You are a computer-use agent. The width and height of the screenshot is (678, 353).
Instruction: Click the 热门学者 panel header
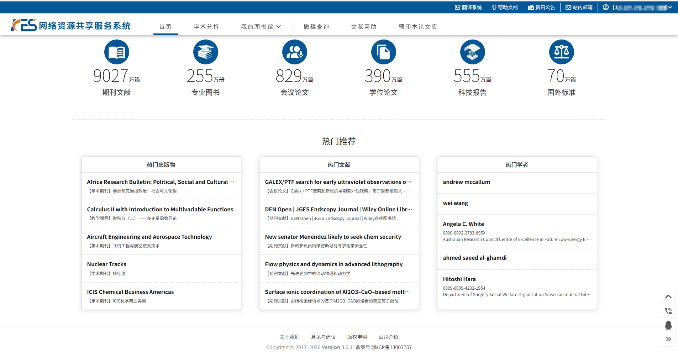pos(517,165)
